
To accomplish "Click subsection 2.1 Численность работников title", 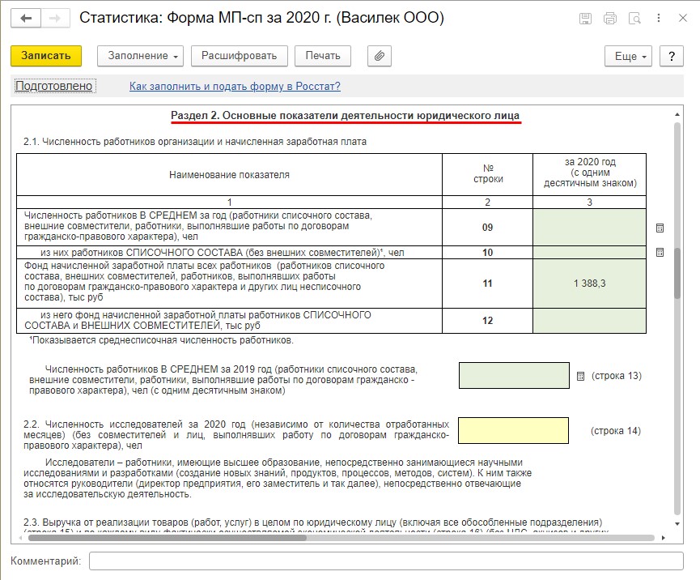I will pyautogui.click(x=195, y=142).
